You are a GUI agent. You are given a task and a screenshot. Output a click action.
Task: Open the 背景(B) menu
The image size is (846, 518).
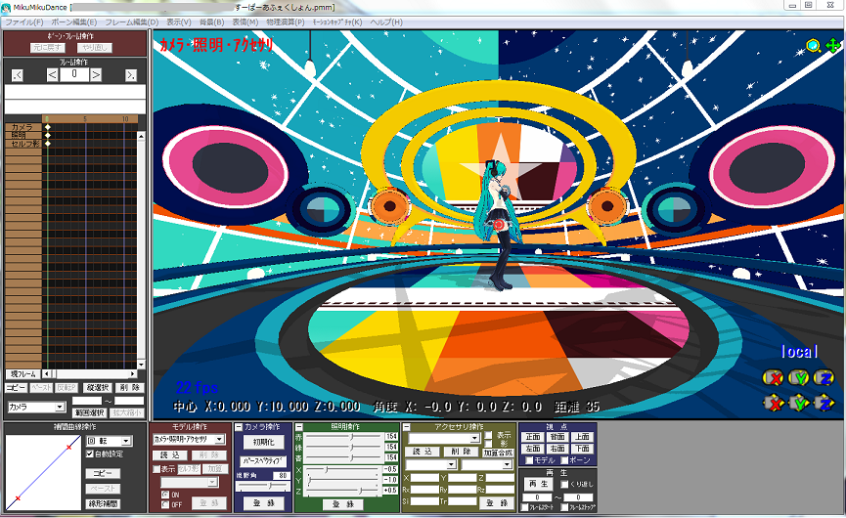pyautogui.click(x=211, y=22)
